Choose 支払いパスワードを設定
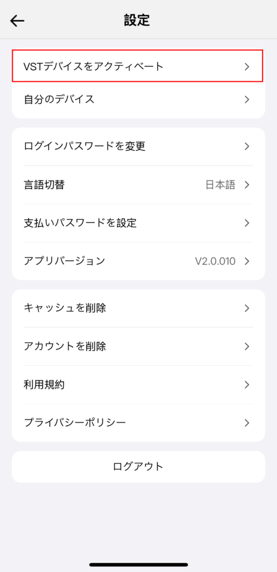Viewport: 277px width, 572px height. click(x=138, y=223)
